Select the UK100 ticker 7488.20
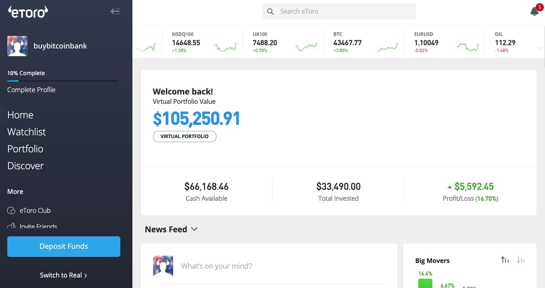 click(265, 42)
